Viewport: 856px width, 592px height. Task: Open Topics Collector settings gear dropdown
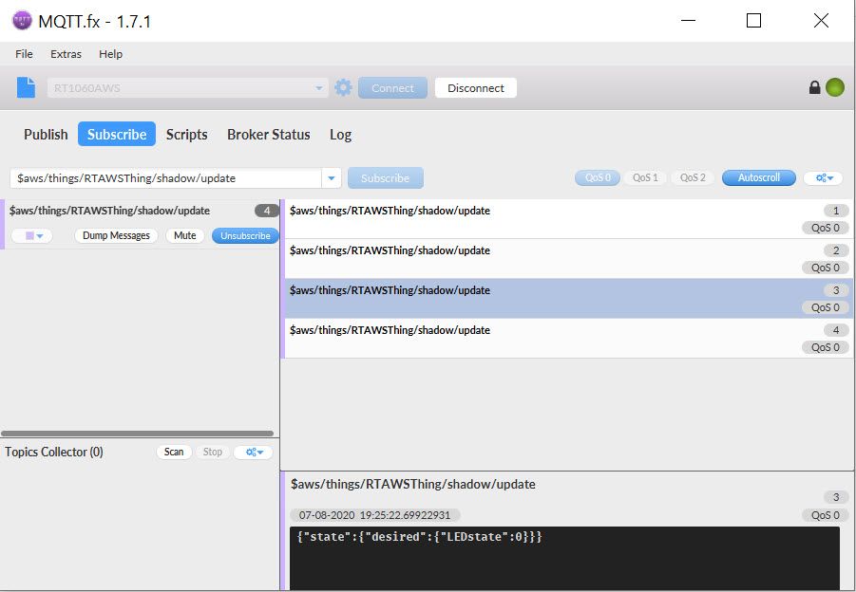(254, 452)
